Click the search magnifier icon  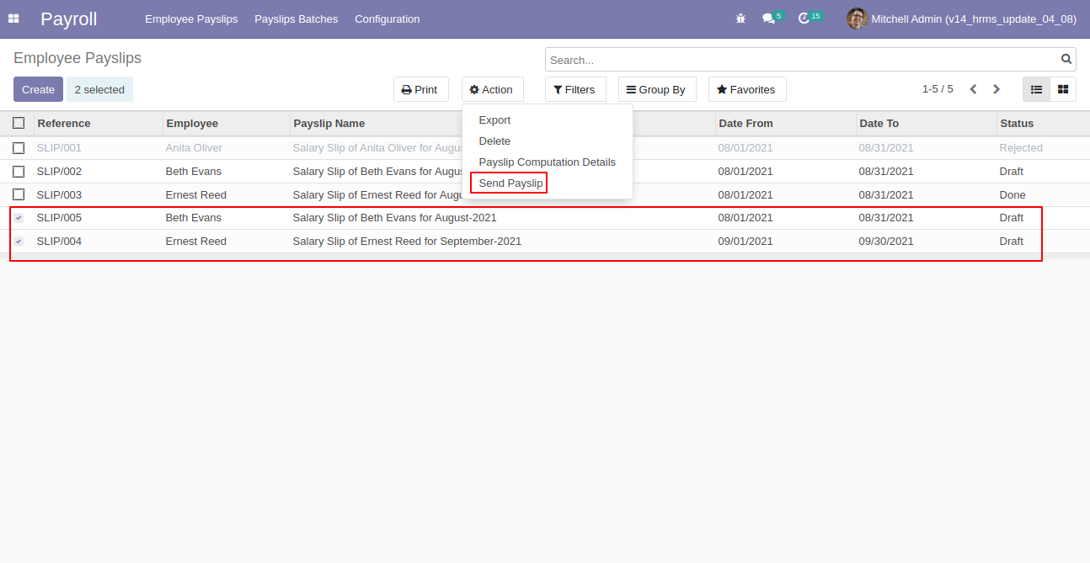tap(1066, 59)
